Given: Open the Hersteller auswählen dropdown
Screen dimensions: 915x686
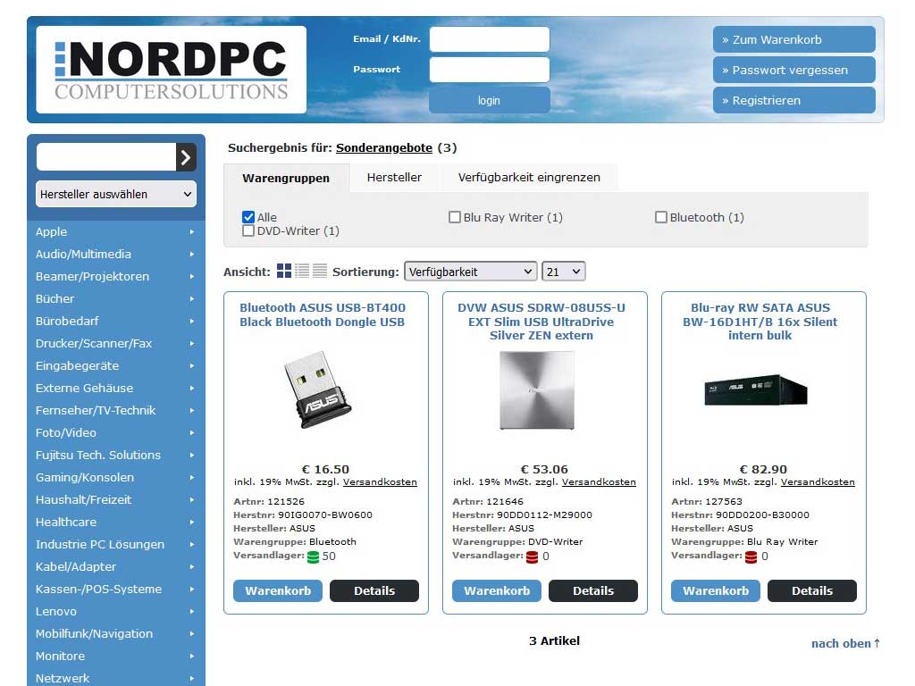Looking at the screenshot, I should (116, 194).
